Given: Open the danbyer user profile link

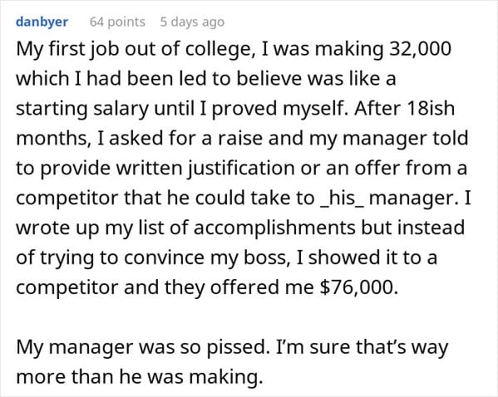Looking at the screenshot, I should point(42,22).
